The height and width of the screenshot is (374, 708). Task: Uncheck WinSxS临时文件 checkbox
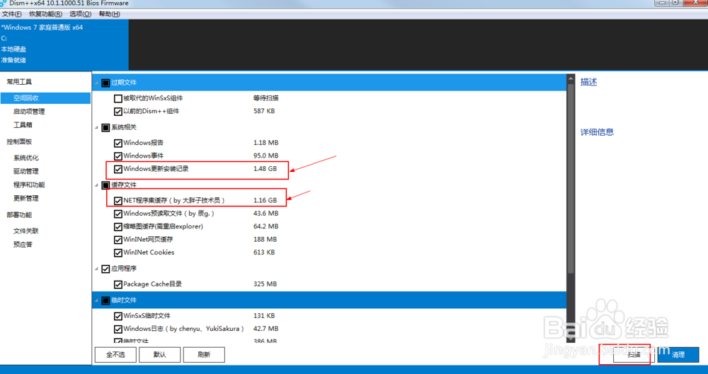(118, 316)
